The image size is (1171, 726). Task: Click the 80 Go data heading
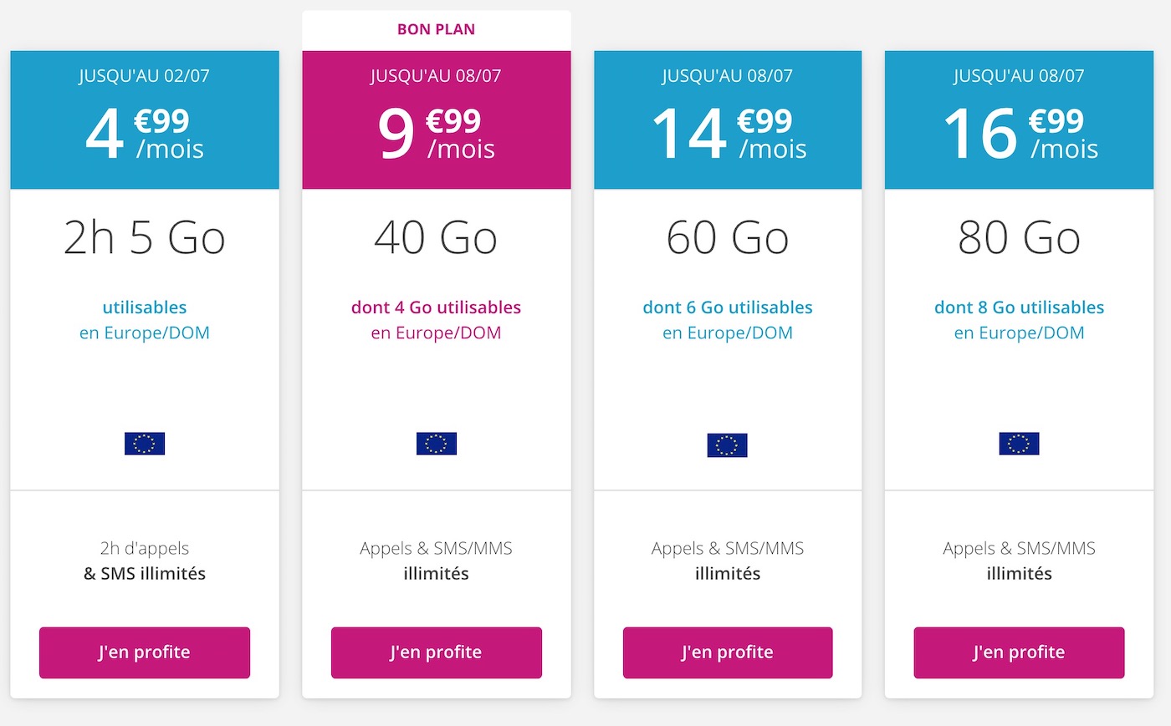[x=1019, y=238]
